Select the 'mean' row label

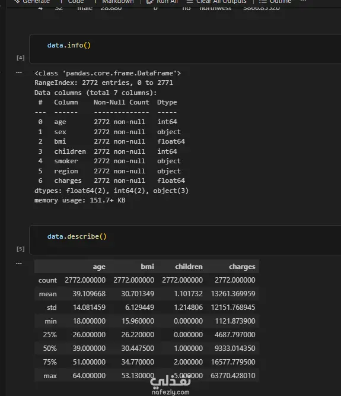[47, 294]
